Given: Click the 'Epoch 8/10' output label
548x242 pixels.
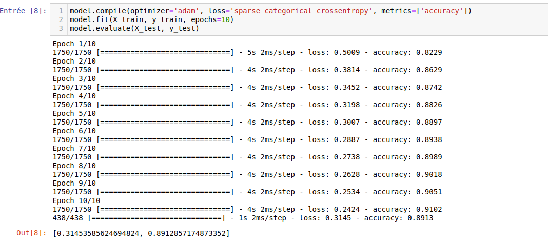Looking at the screenshot, I should coord(74,166).
